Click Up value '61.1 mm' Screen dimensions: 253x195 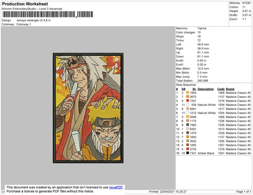(203, 53)
